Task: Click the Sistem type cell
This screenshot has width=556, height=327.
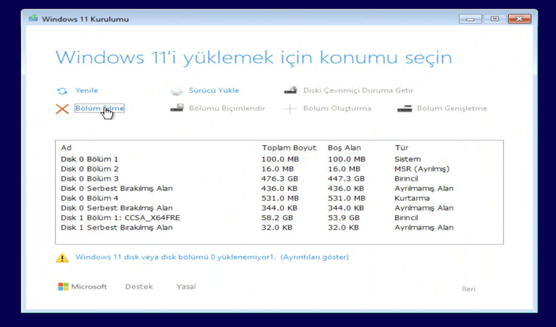Action: (408, 159)
